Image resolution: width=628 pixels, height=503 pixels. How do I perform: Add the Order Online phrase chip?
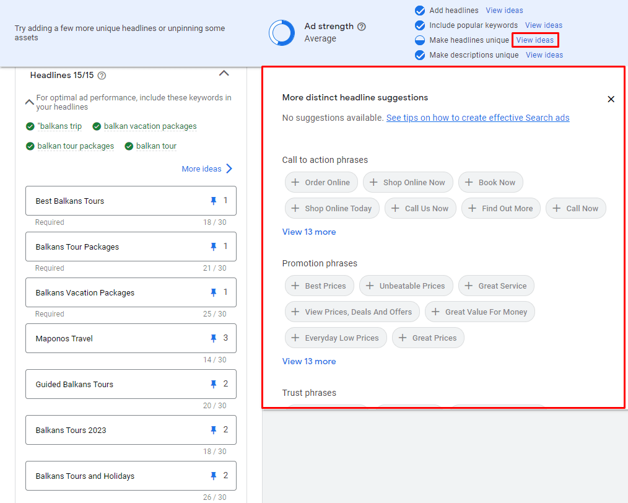click(321, 182)
